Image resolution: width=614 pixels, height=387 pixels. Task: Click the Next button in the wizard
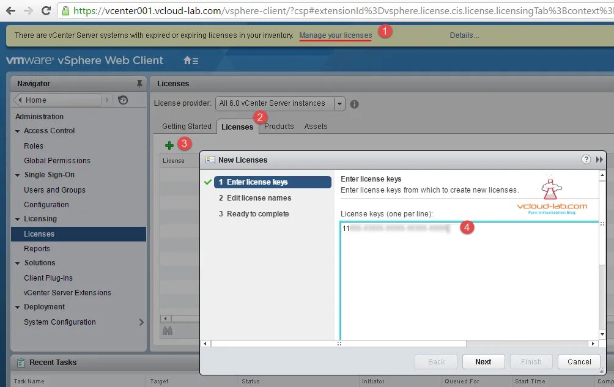(483, 361)
